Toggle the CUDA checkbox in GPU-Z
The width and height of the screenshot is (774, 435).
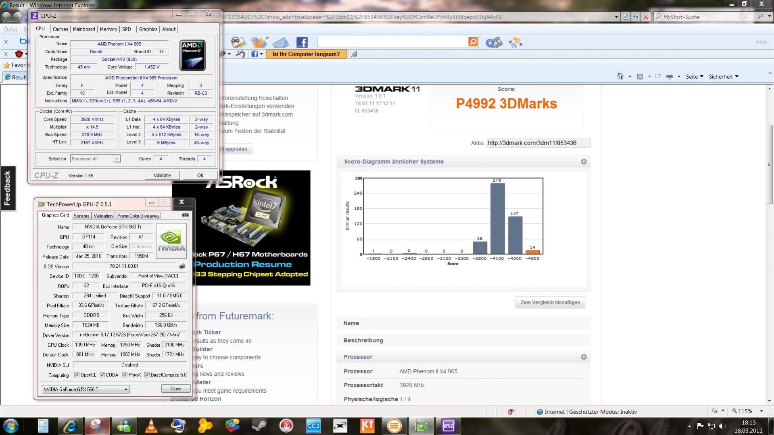pyautogui.click(x=102, y=375)
